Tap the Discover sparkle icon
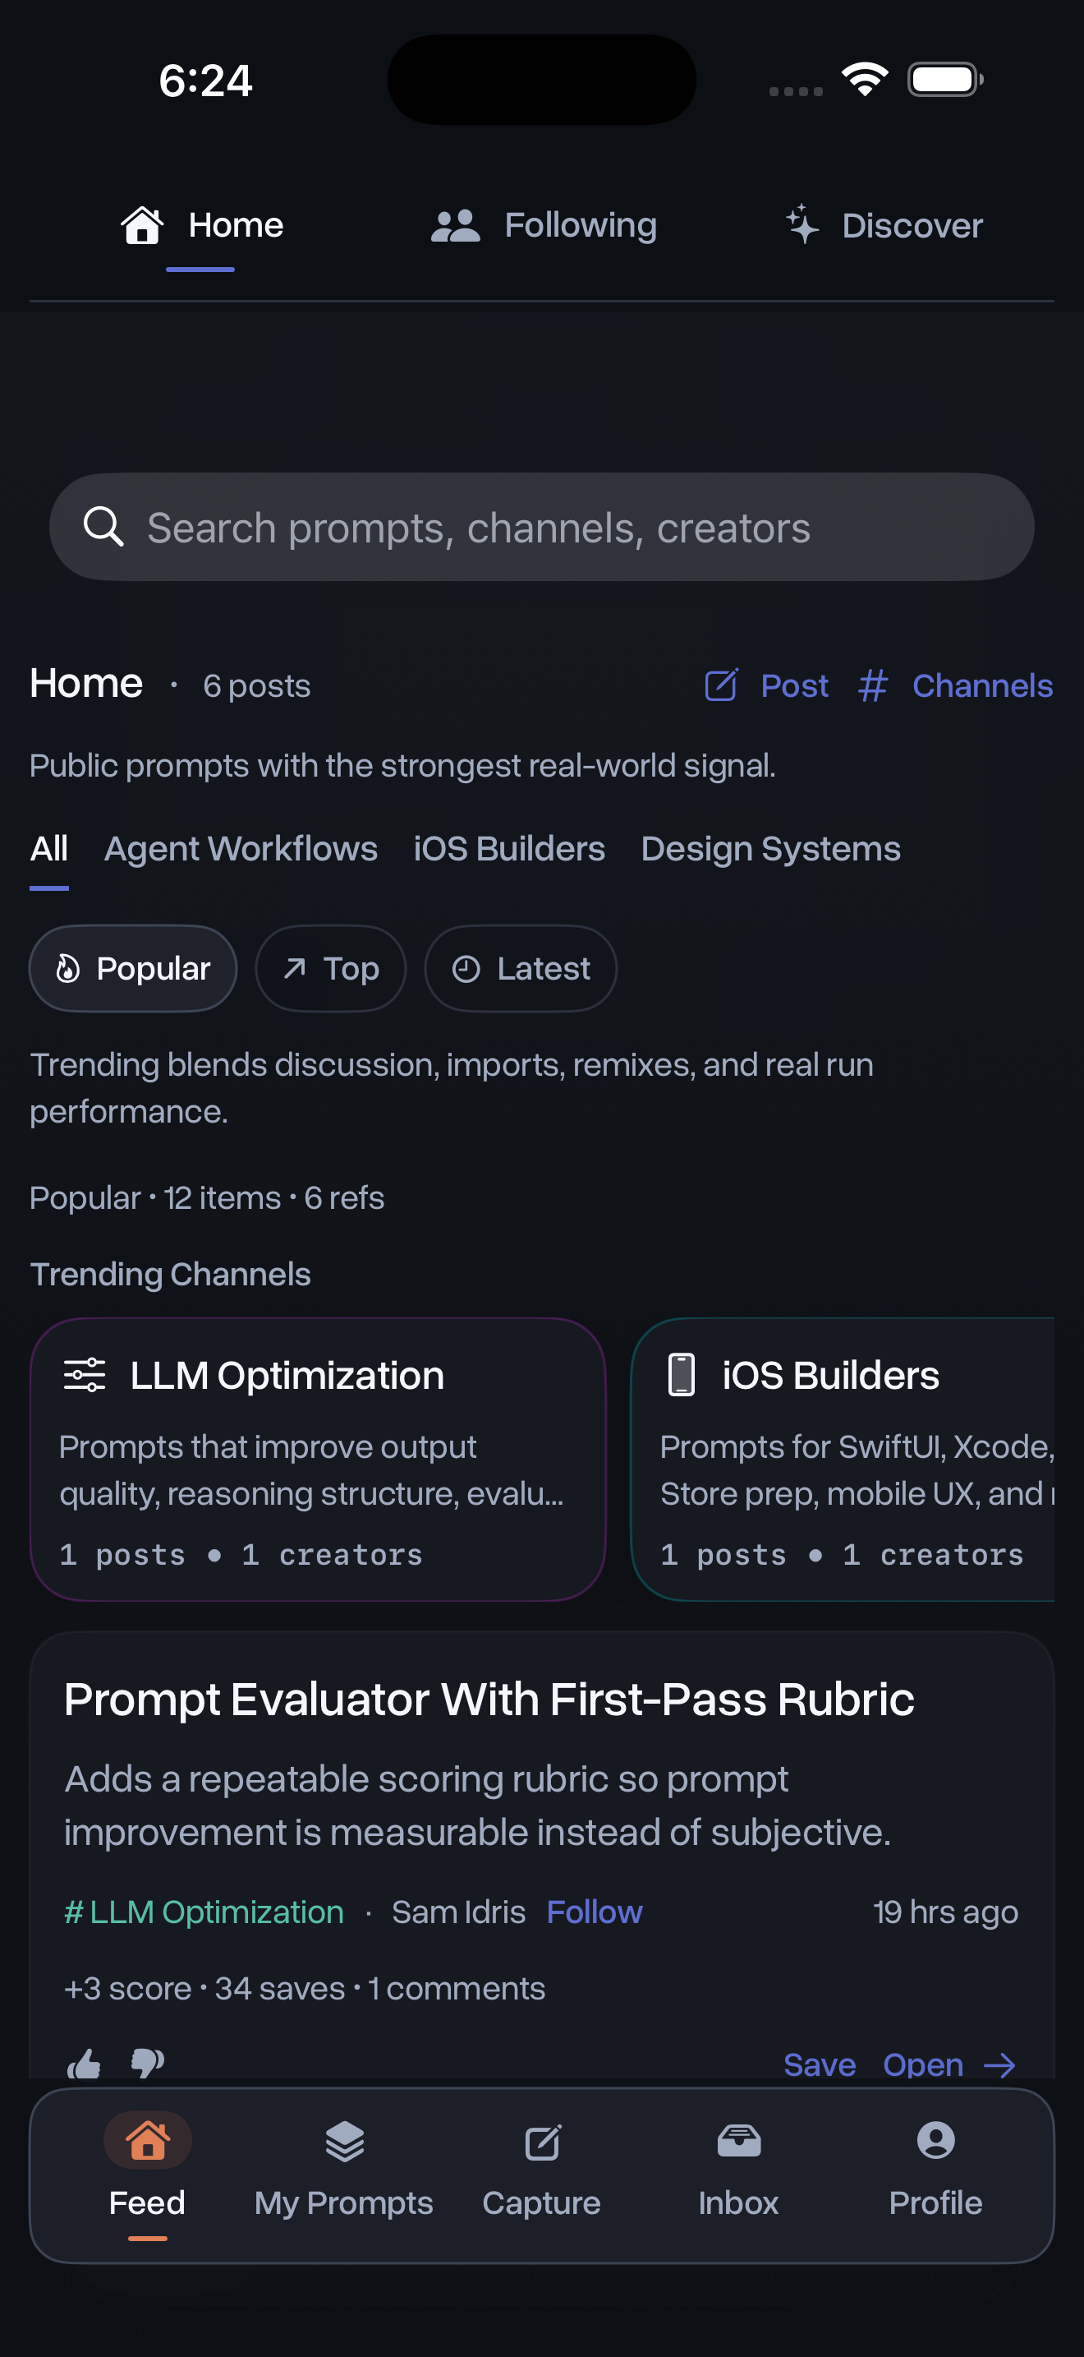1084x2357 pixels. click(802, 224)
